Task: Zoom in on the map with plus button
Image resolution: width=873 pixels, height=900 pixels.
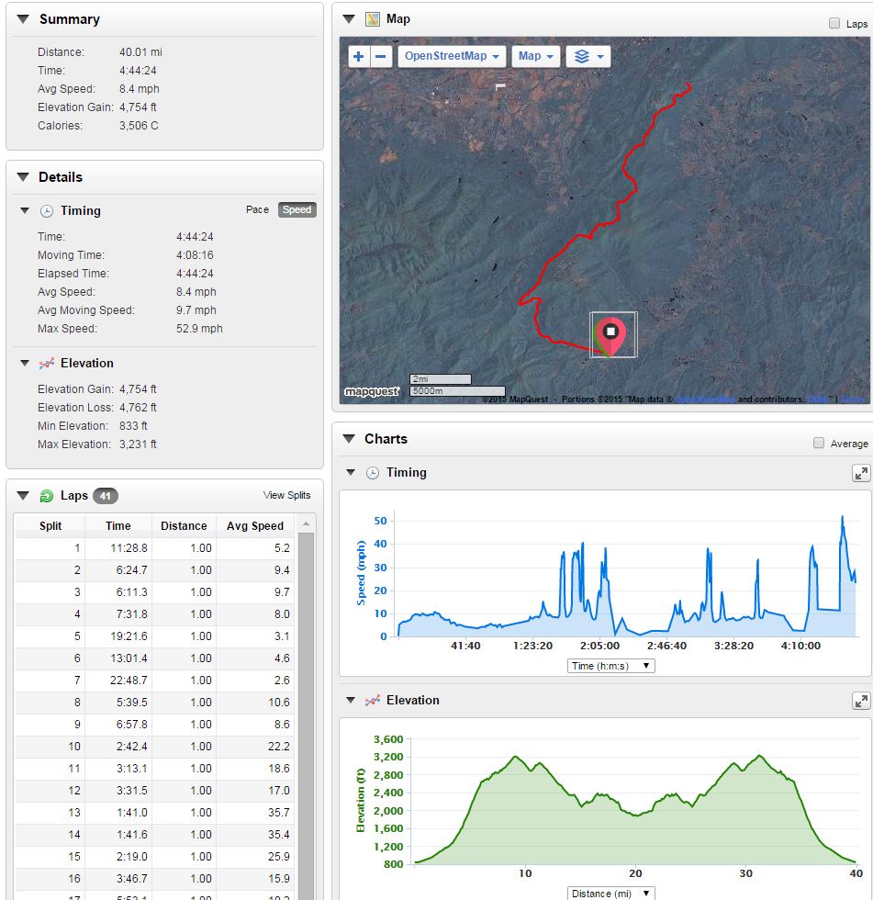Action: point(359,57)
